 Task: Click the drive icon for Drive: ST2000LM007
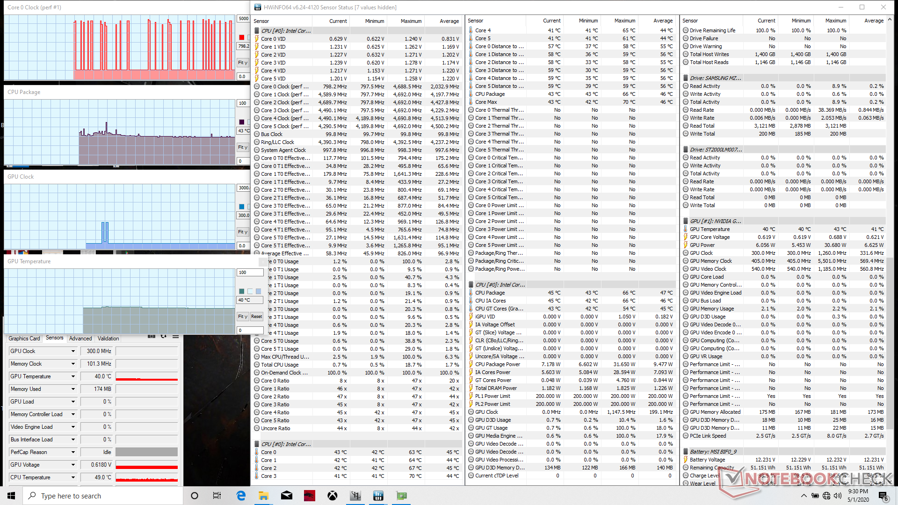click(x=685, y=150)
